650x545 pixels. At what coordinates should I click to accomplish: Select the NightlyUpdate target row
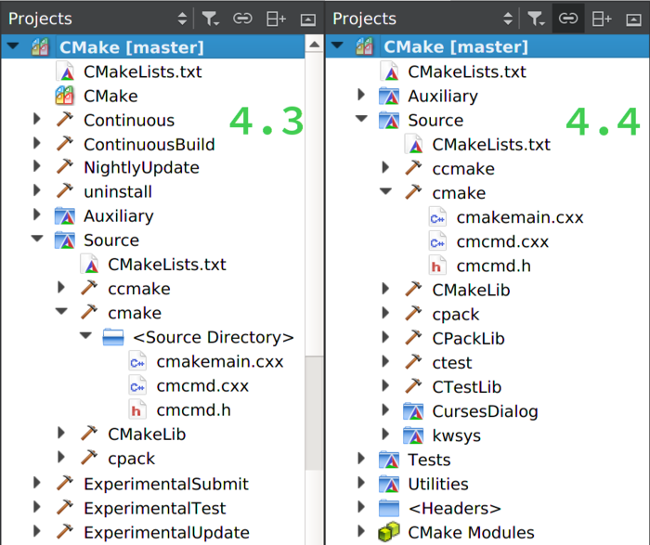pos(141,168)
